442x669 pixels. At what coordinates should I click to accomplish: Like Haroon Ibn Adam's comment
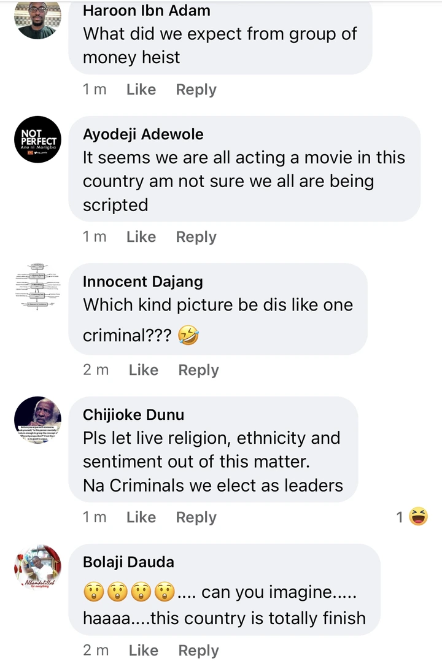[x=141, y=90]
